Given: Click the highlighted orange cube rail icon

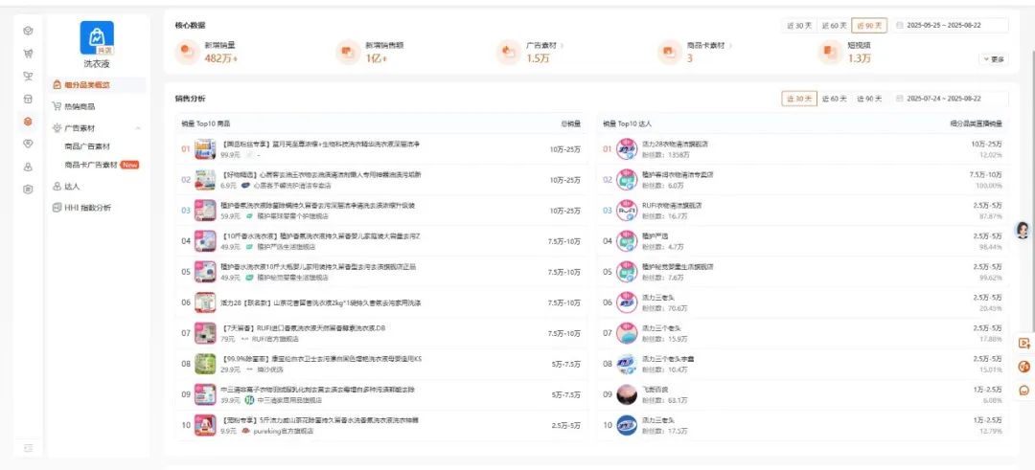Looking at the screenshot, I should (x=28, y=122).
